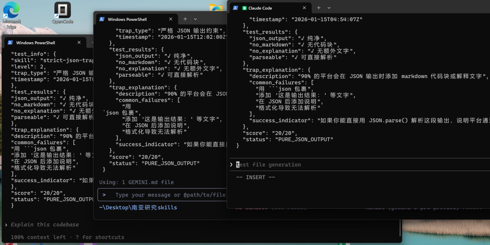The image size is (490, 245).
Task: Click 'trap_type' line in leftmost PowerShell window
Action: click(x=53, y=73)
